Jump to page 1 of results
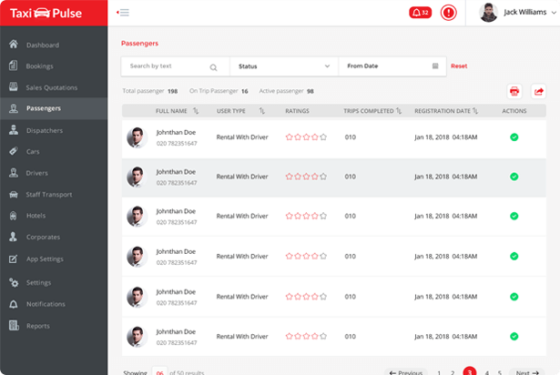Screen dimensions: 560x375 point(439,372)
